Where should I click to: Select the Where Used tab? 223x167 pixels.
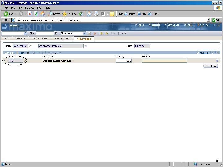click(x=84, y=38)
